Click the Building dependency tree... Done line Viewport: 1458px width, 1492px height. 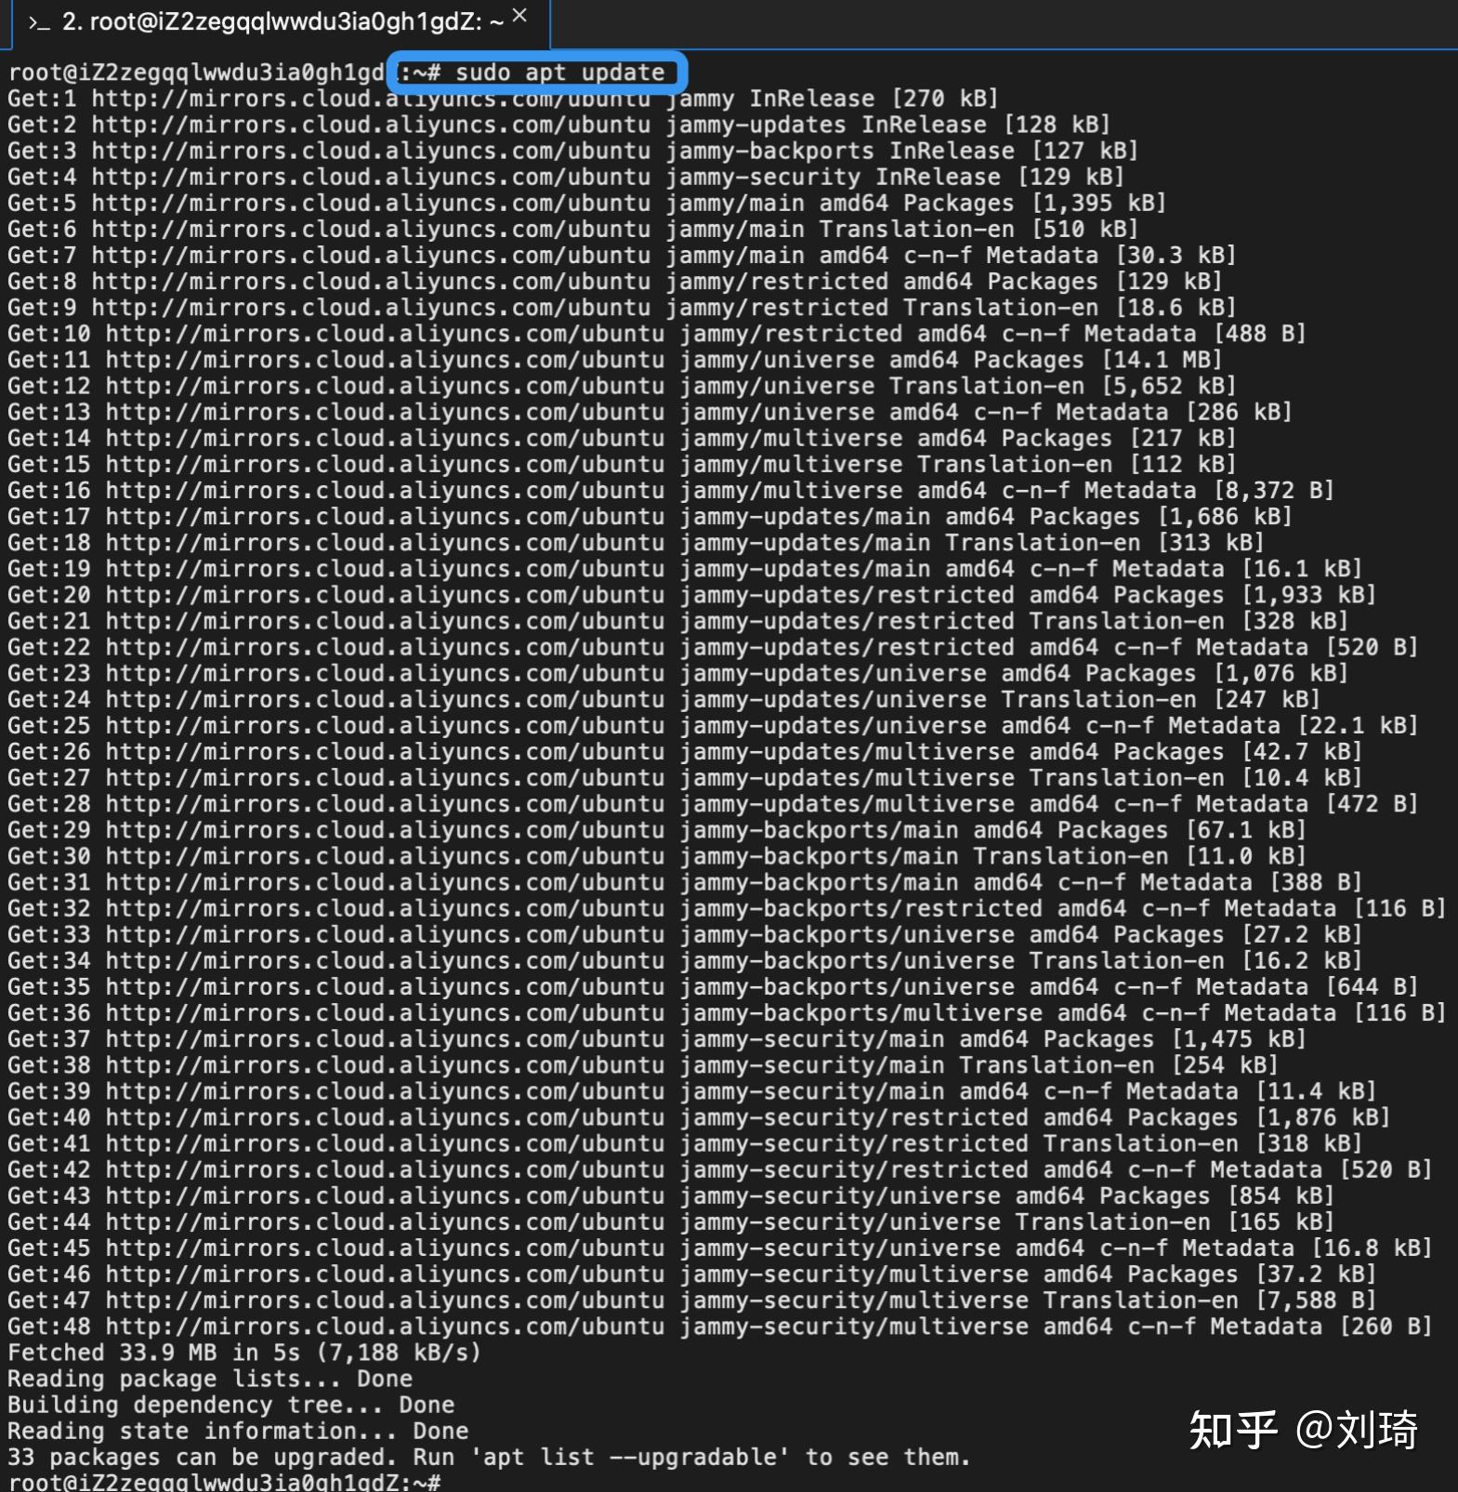[x=231, y=1405]
